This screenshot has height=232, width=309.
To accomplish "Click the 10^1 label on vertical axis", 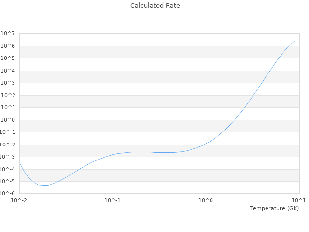I will pos(8,108).
